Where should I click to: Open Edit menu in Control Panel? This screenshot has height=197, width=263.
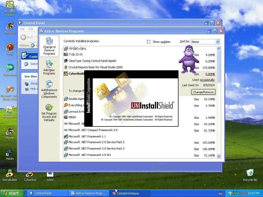point(31,29)
